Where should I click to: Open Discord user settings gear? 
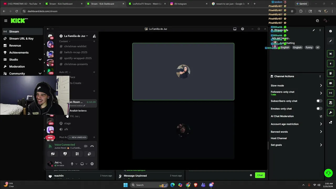pos(92,164)
